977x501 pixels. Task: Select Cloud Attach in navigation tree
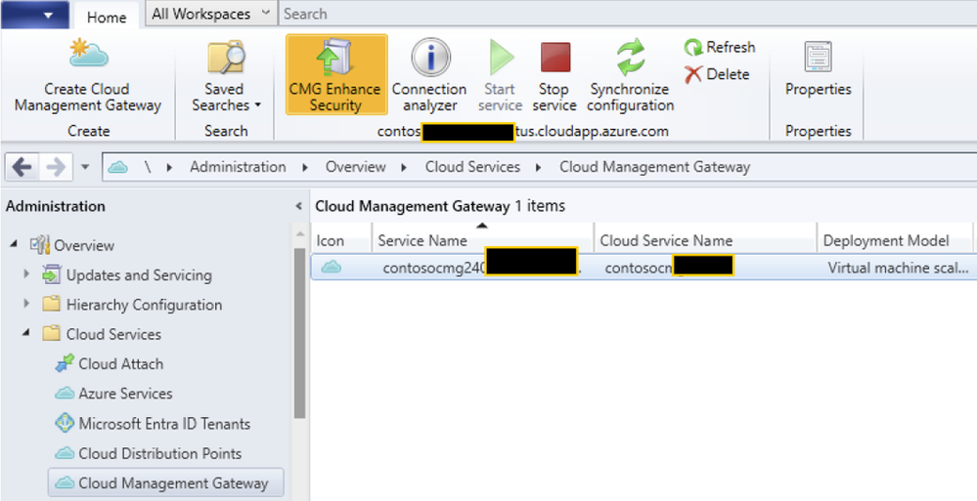coord(120,363)
